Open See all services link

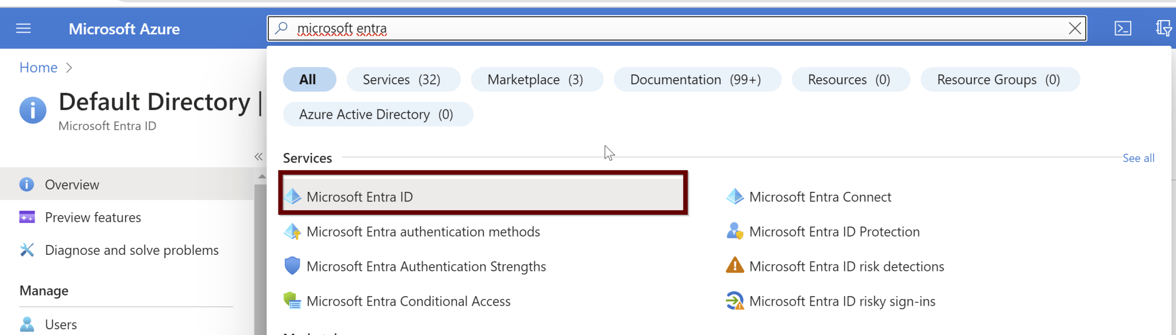(1138, 158)
